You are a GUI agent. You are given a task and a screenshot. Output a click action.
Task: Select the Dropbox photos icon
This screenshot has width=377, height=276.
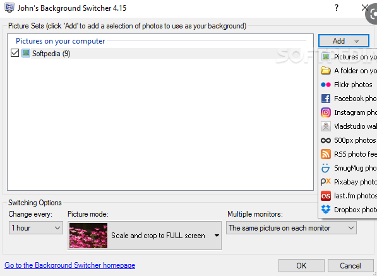(x=326, y=210)
